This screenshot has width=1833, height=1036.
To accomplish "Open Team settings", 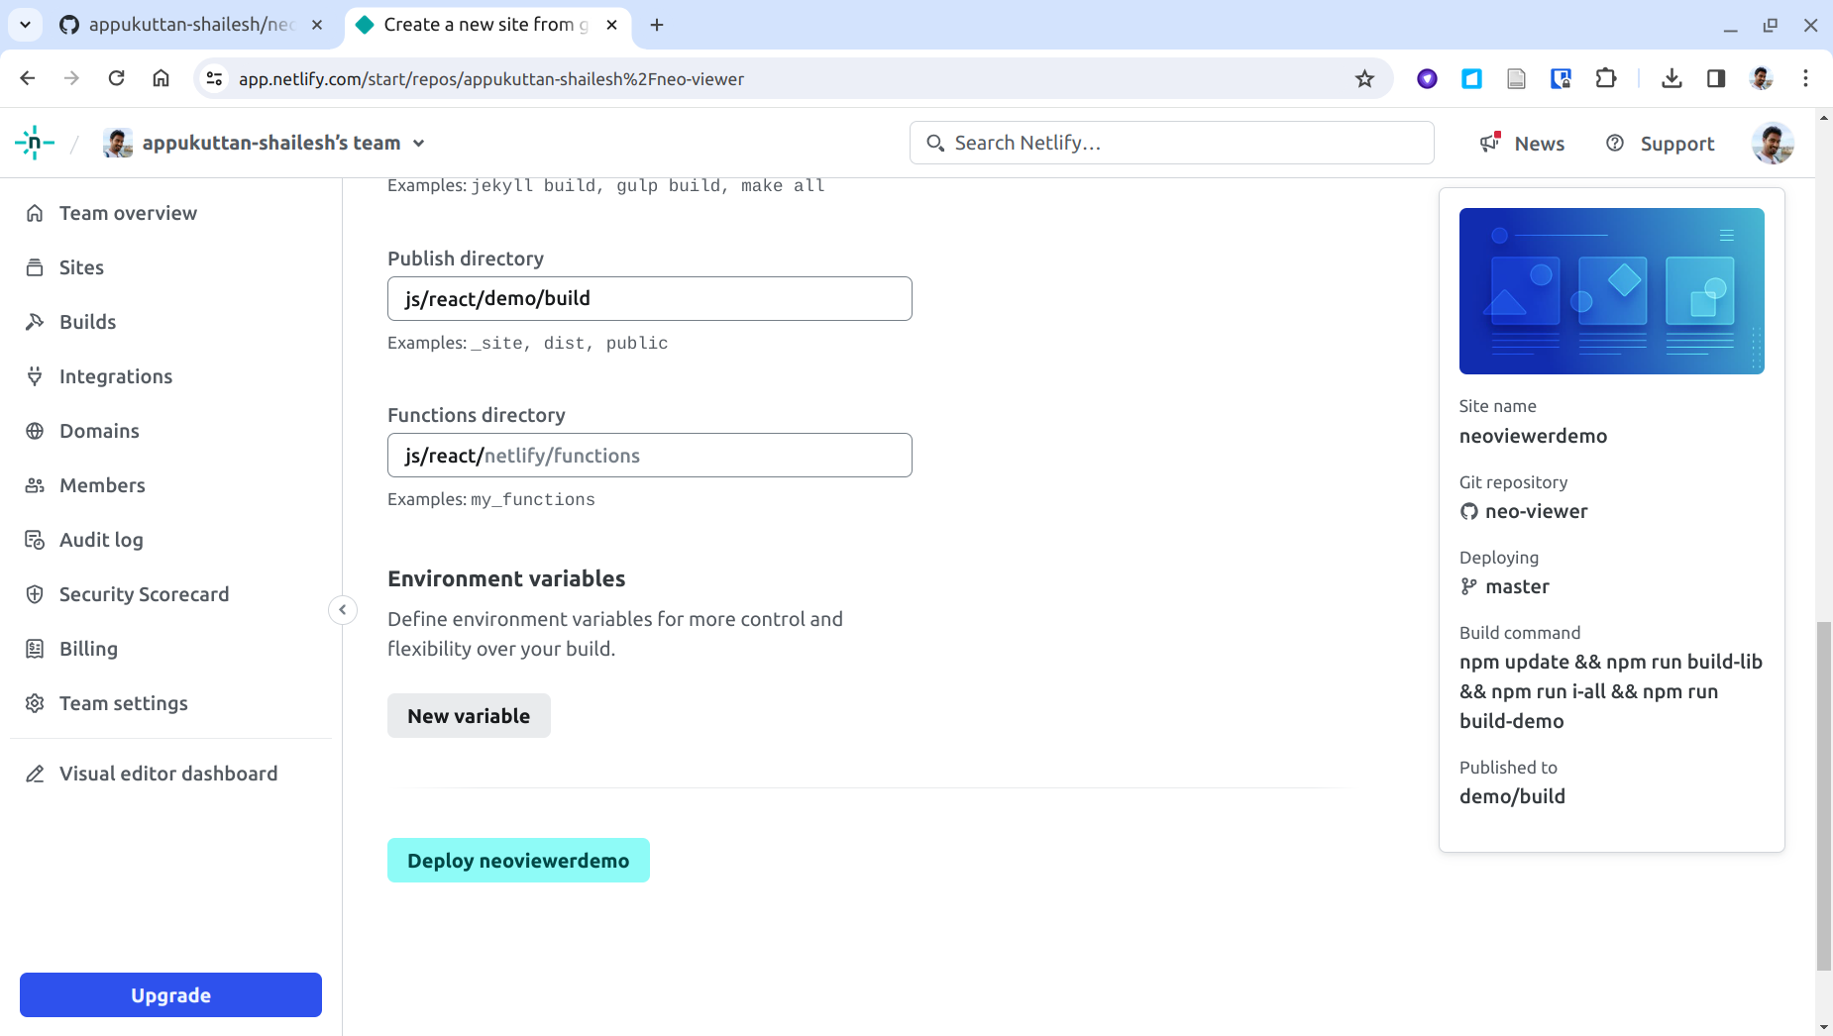I will [124, 703].
